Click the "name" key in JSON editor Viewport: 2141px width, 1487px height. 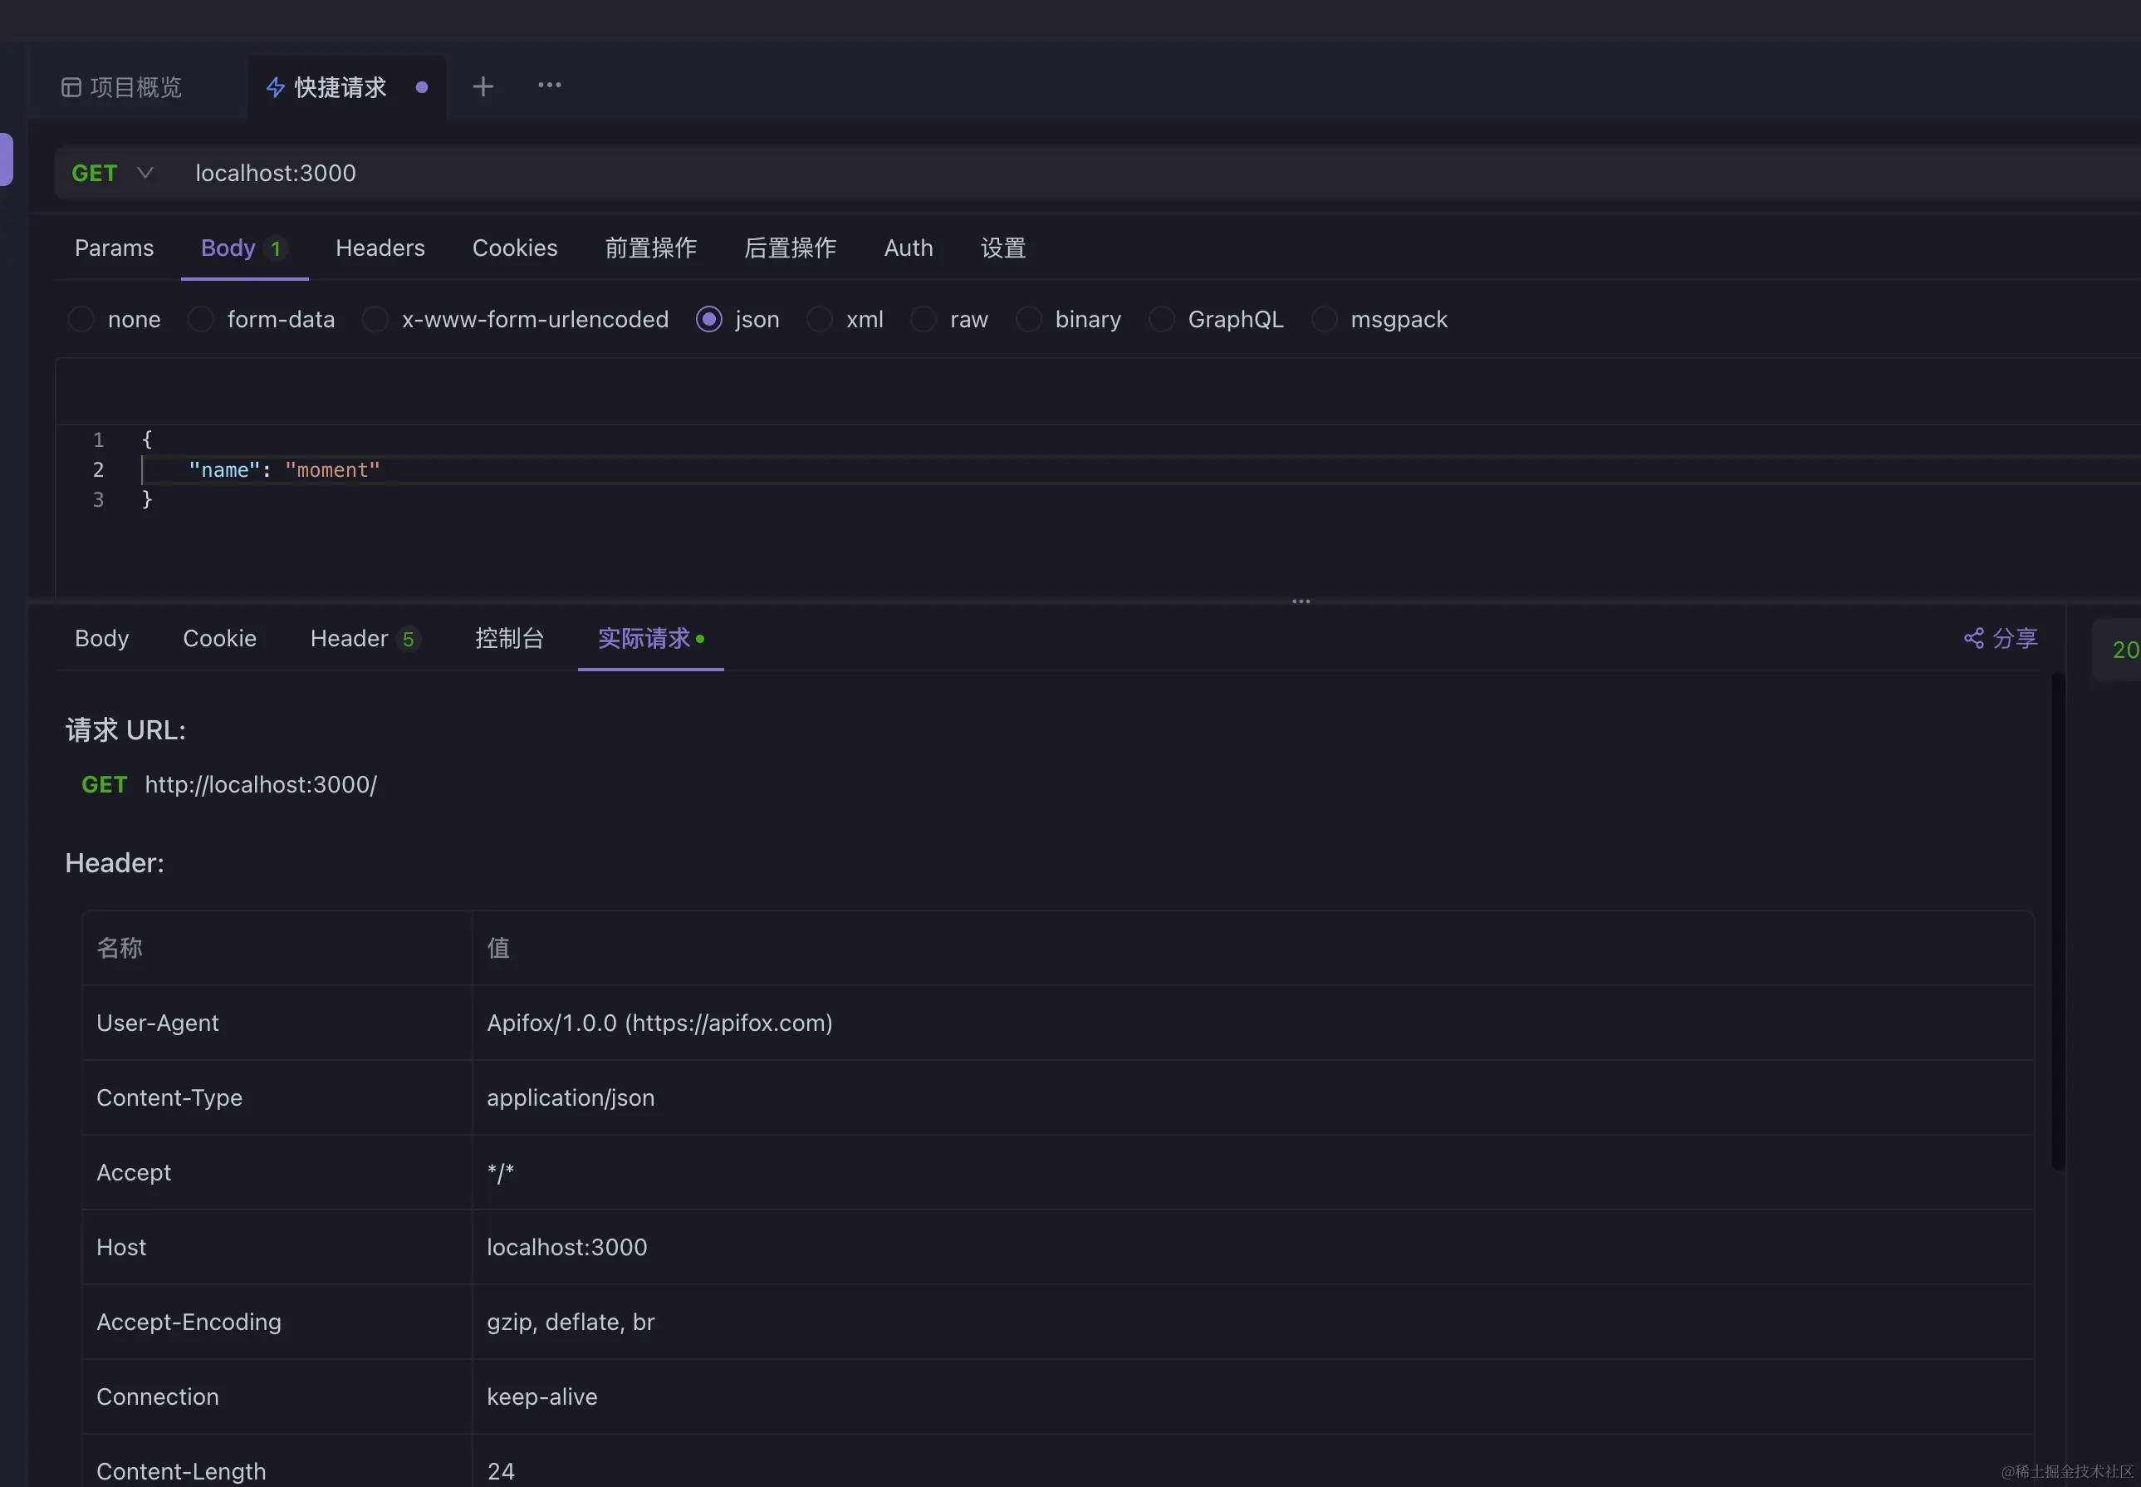tap(224, 470)
